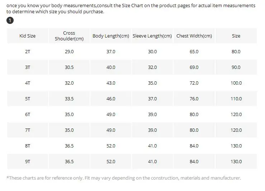This screenshot has height=191, width=265.
Task: Click the reference-only disclaimer footnote text
Action: [x=124, y=178]
